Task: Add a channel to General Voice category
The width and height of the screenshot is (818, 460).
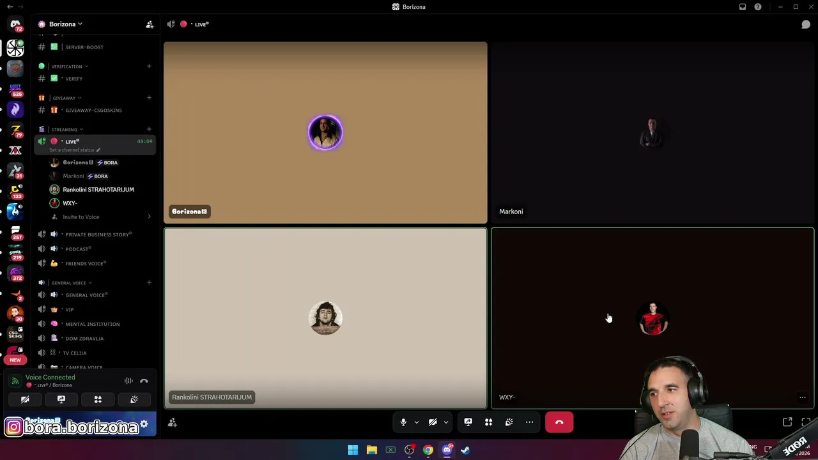Action: point(149,282)
